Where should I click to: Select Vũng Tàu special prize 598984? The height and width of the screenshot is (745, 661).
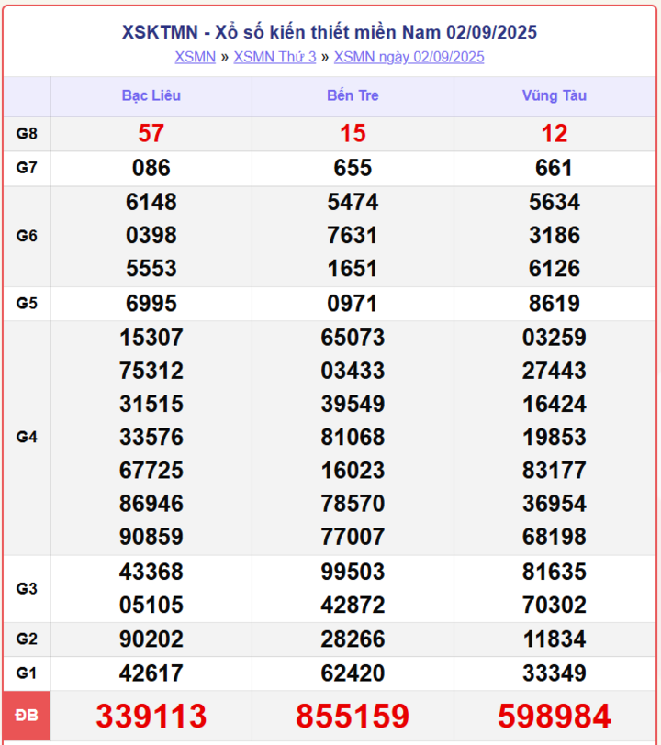555,716
